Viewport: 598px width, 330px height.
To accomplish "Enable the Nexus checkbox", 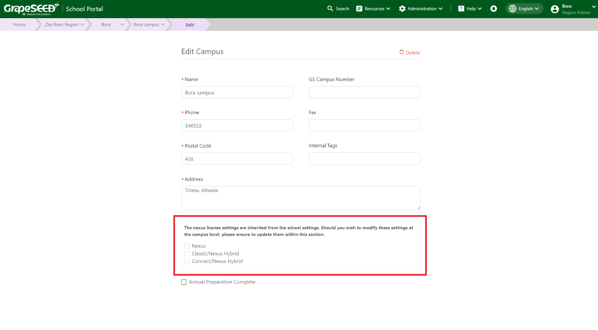I will pos(187,246).
